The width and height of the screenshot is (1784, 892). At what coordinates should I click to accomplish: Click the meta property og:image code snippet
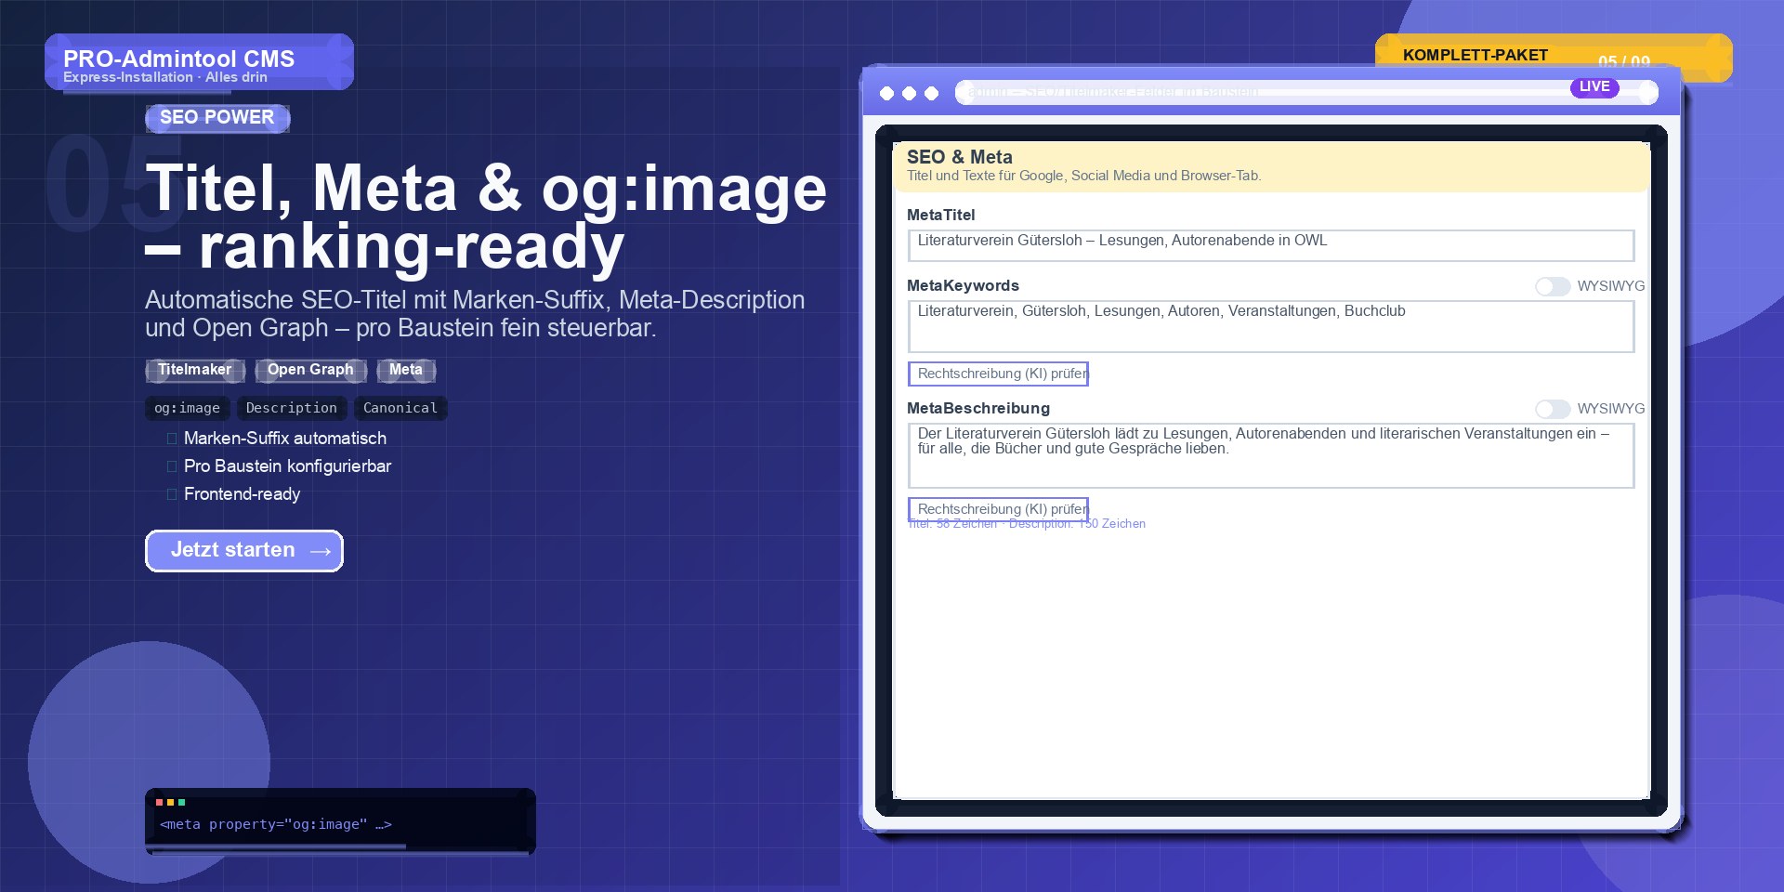[276, 824]
